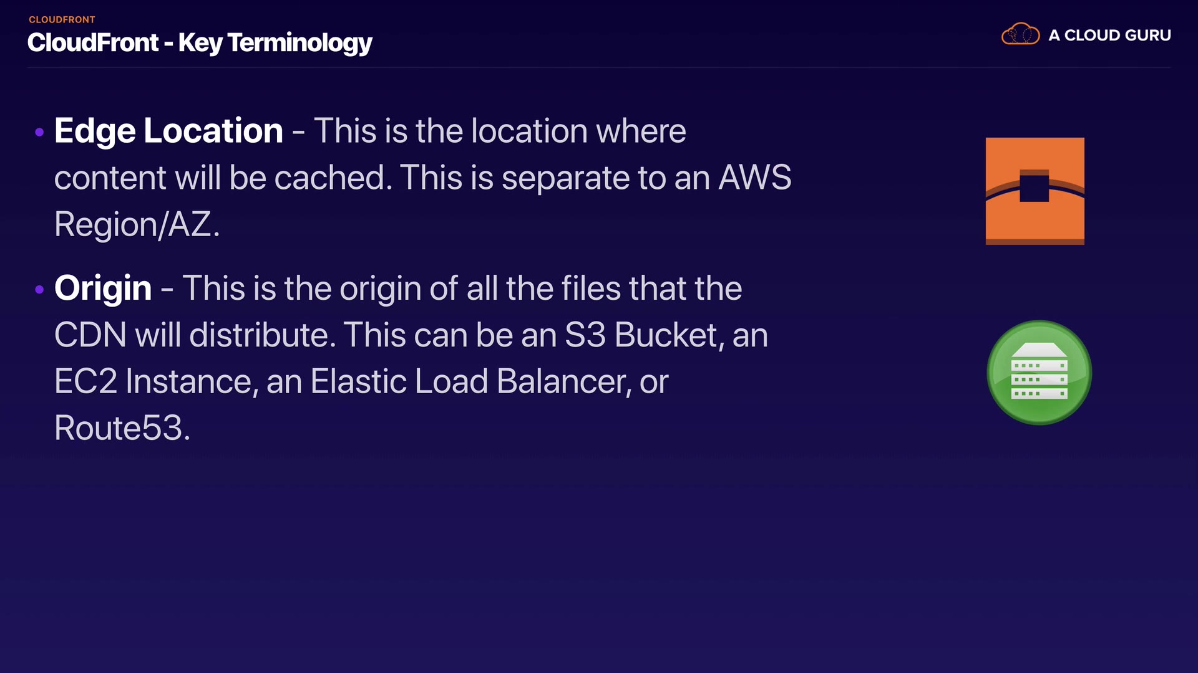
Task: Click the "A CLOUD GURU" brand text
Action: (1109, 36)
